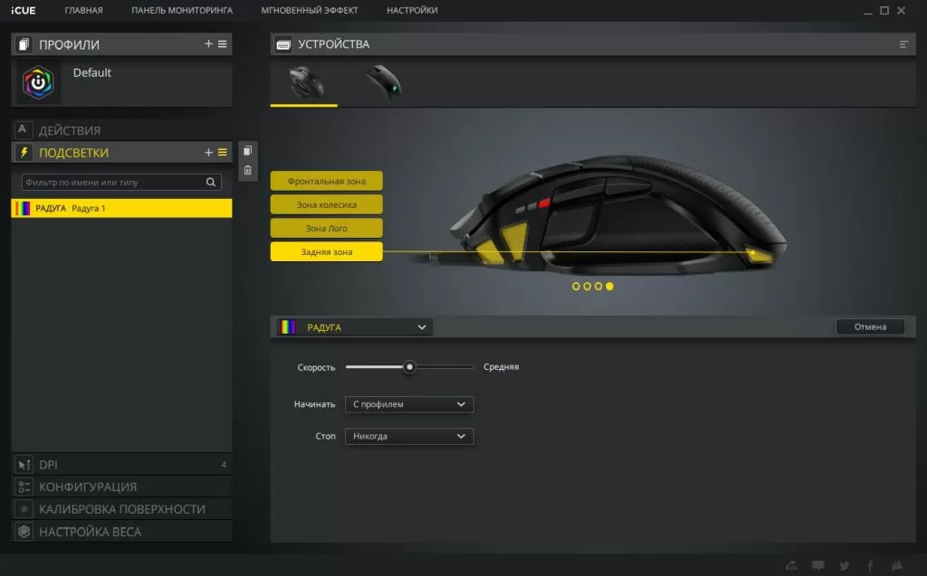Click the rainbow swatch on Радуга 1 row
Screen dimensions: 927x576
point(23,208)
